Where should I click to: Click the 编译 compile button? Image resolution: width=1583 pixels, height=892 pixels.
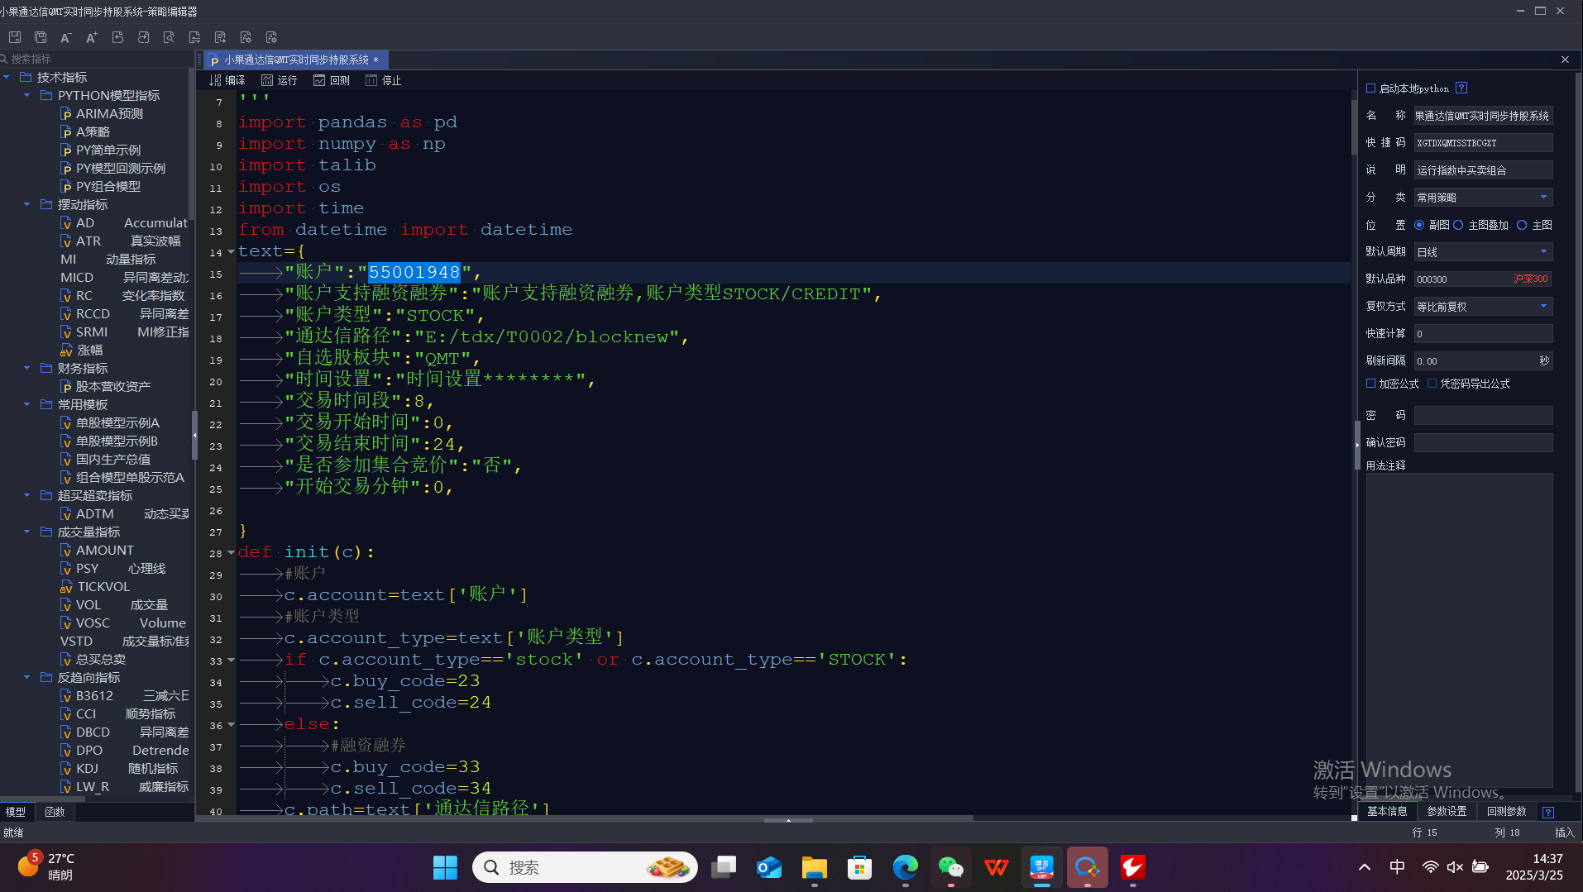point(227,80)
